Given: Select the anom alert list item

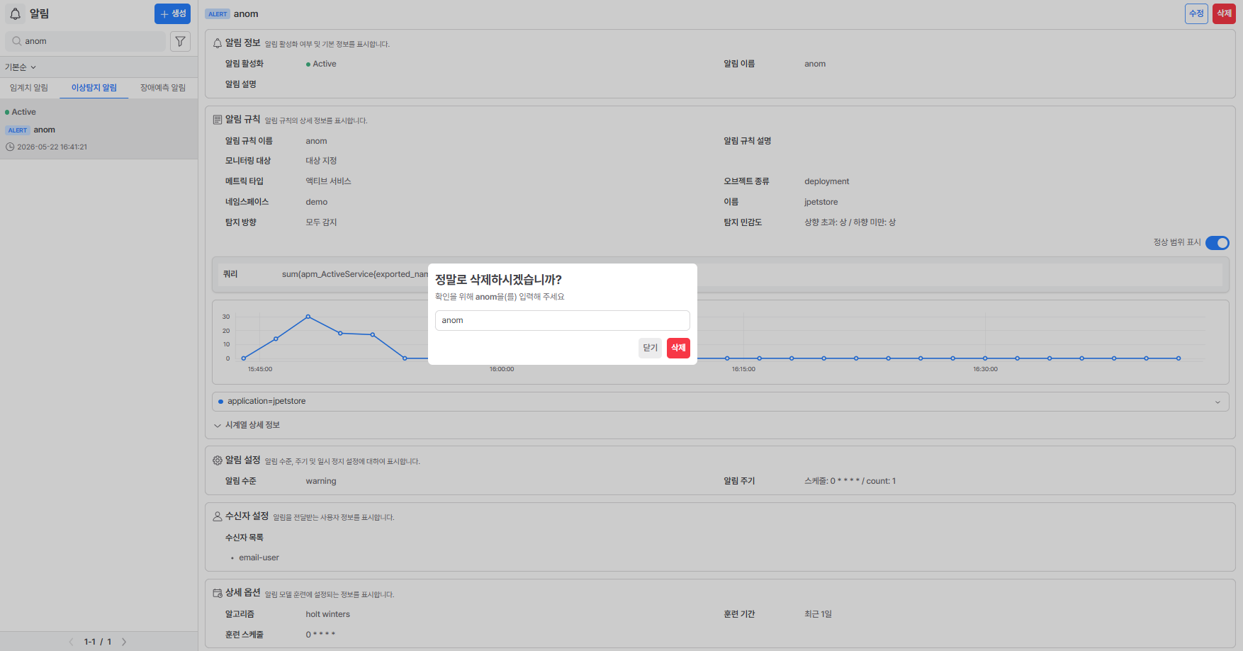Looking at the screenshot, I should (99, 130).
